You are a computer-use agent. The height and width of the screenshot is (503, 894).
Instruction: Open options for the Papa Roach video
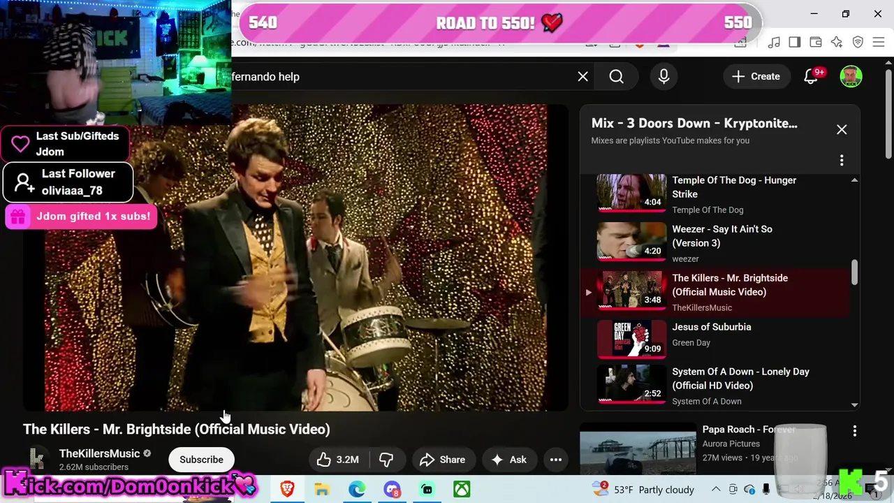[855, 432]
